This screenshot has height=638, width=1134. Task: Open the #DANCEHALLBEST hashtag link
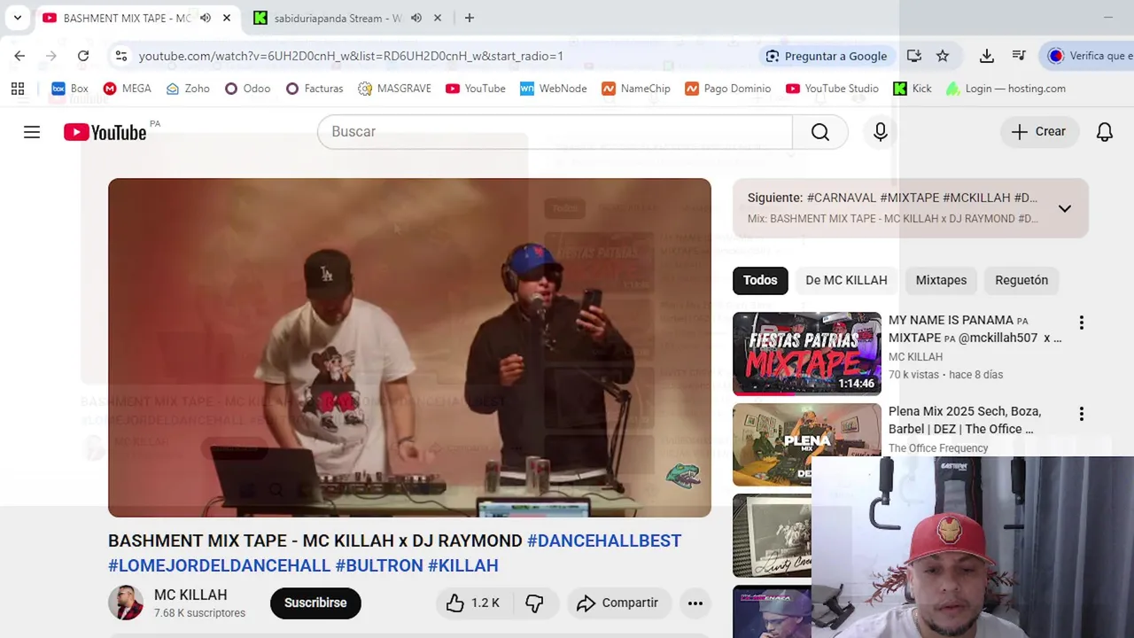click(604, 541)
